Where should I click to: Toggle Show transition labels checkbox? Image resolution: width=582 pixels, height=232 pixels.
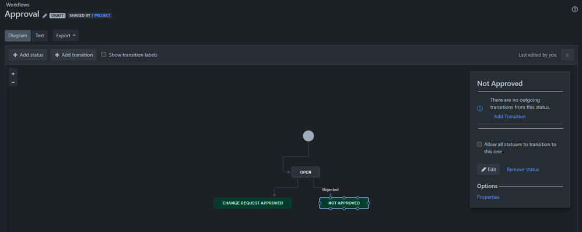tap(104, 54)
